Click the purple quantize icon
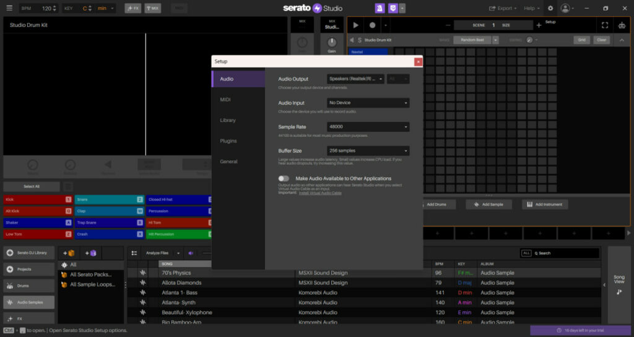Screen dimensions: 634x337 (393, 8)
